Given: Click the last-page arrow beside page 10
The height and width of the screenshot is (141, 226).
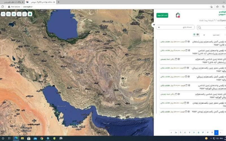Looking at the screenshot, I should 171,133.
